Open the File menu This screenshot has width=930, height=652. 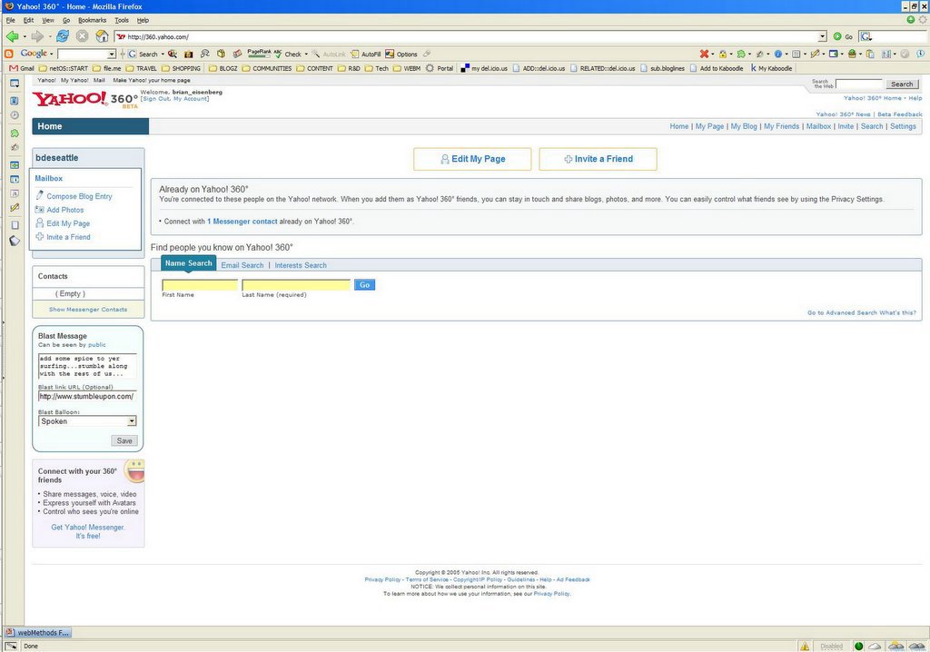[x=11, y=20]
